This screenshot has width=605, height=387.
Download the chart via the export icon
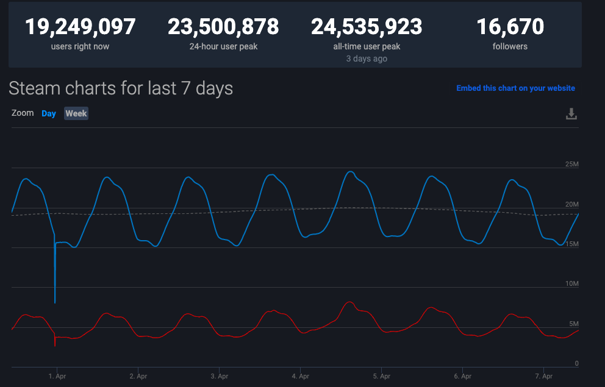(x=571, y=114)
